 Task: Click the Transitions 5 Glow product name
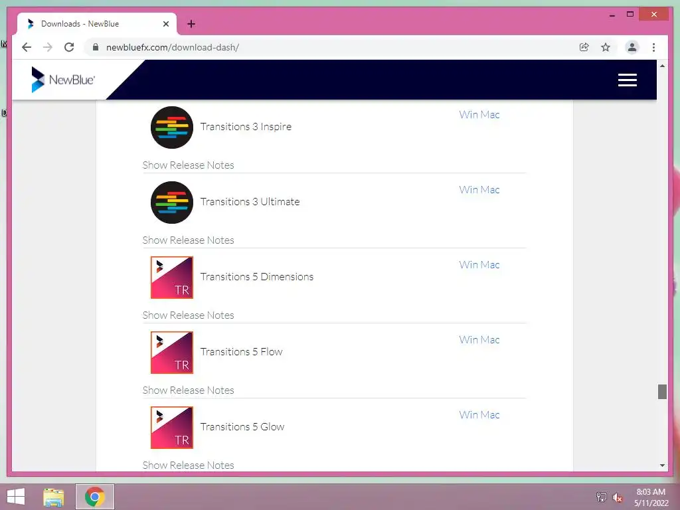tap(242, 427)
